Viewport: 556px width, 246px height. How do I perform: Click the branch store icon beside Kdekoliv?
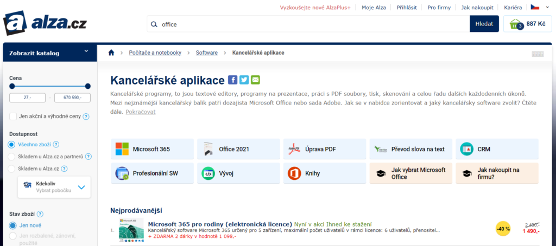[28, 184]
